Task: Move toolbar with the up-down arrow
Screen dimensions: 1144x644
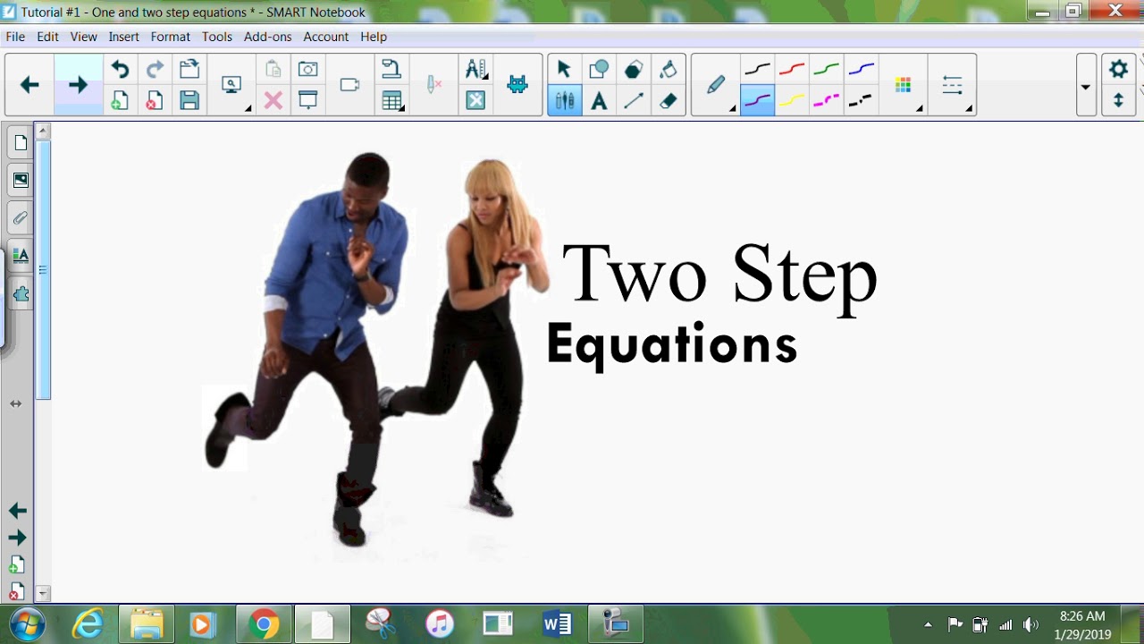Action: tap(1118, 100)
